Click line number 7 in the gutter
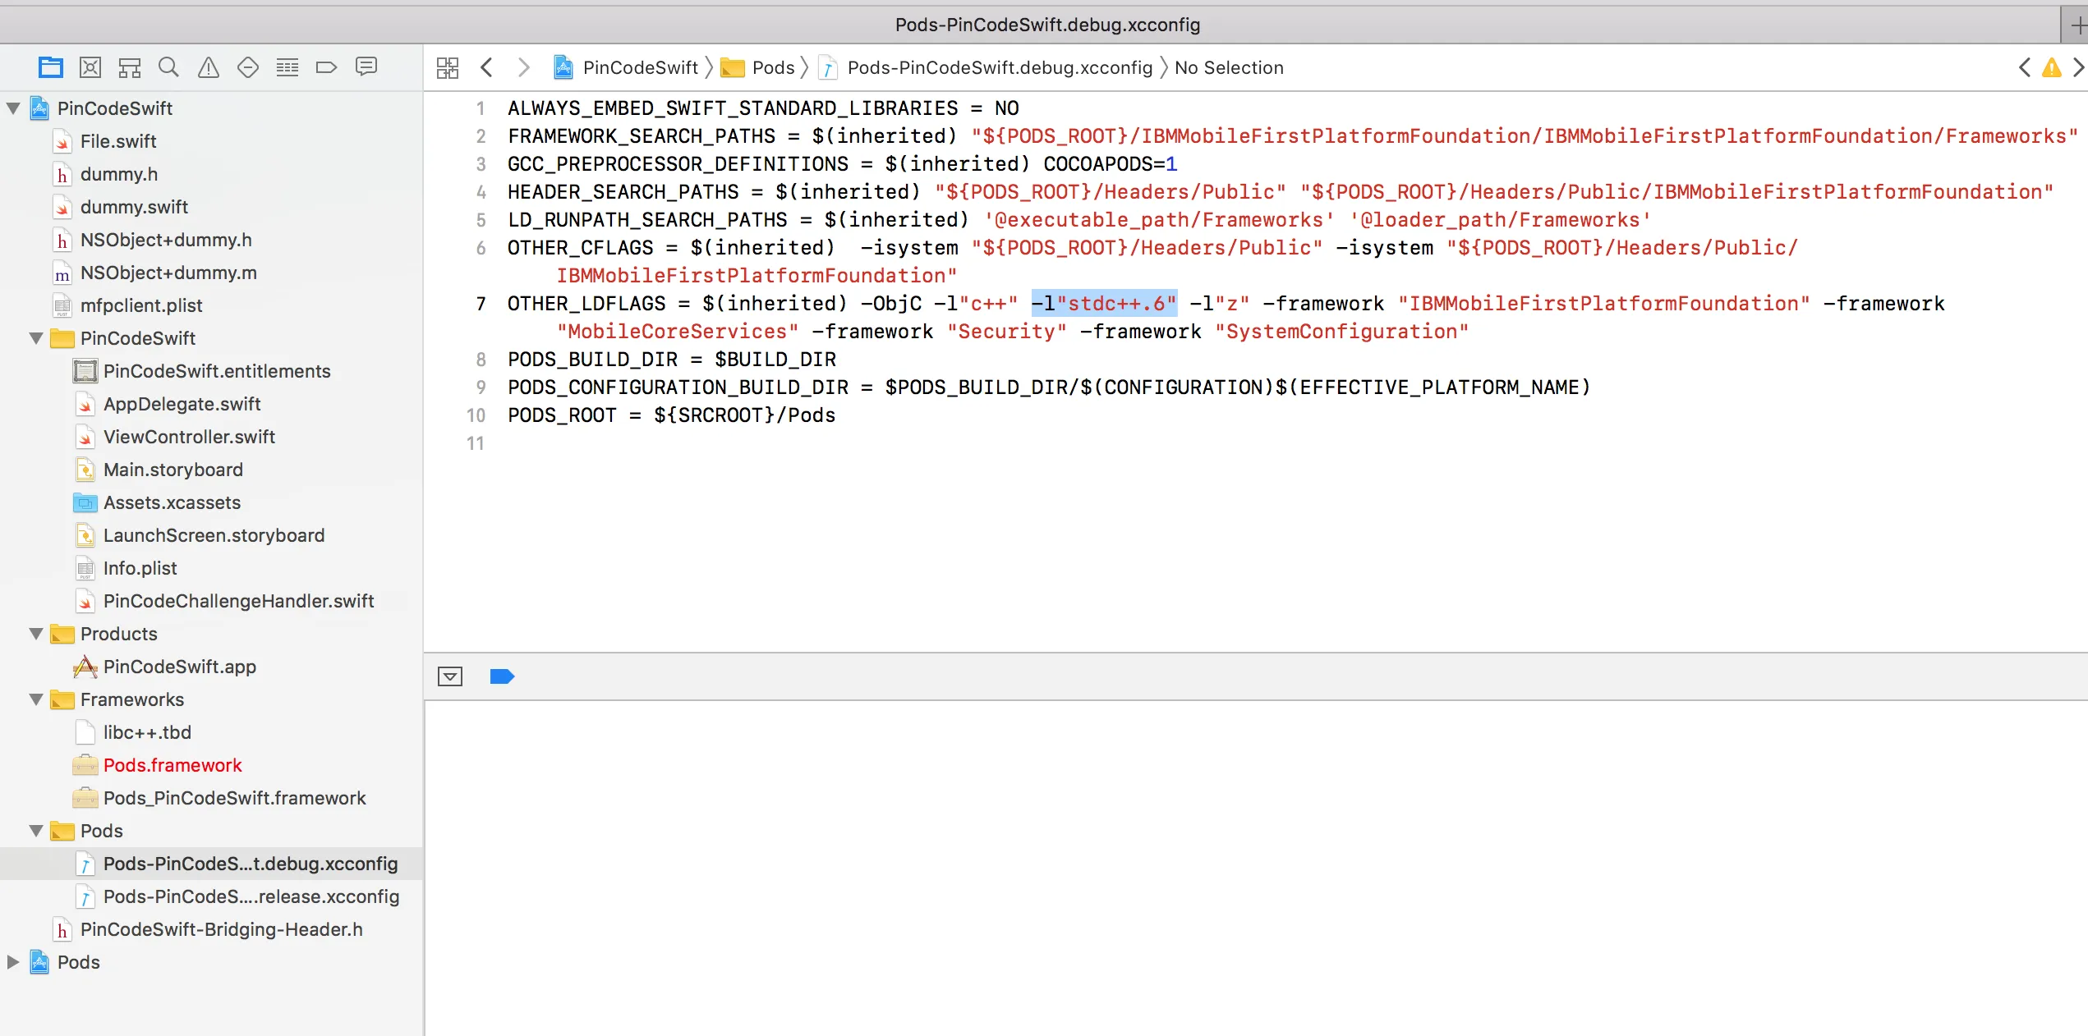 481,304
